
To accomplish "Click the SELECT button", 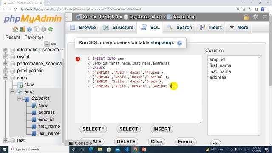I will tap(129, 129).
